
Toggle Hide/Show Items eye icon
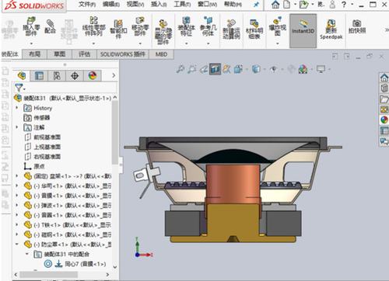click(274, 69)
